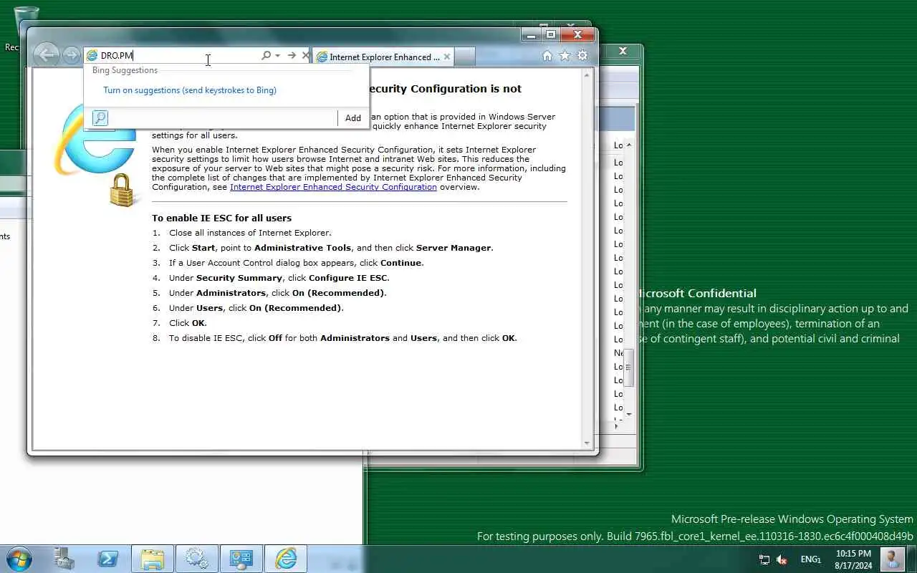917x573 pixels.
Task: Open the Tools gear icon
Action: pyautogui.click(x=582, y=55)
